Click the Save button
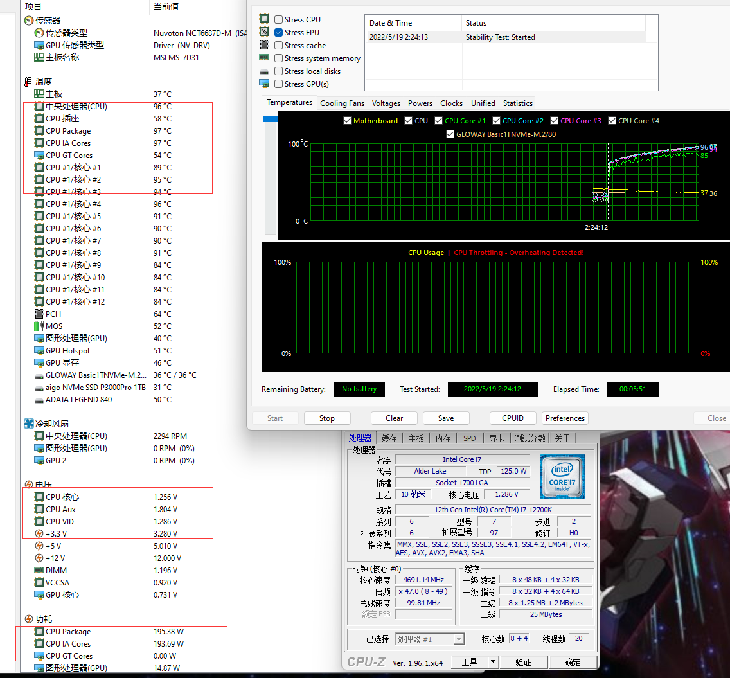 point(445,418)
